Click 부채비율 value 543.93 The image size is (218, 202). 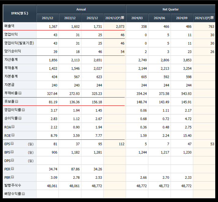[x=186, y=94]
